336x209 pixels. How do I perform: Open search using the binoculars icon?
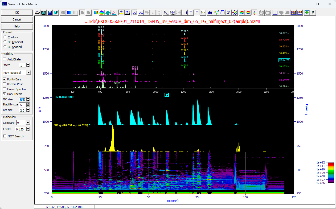click(210, 12)
